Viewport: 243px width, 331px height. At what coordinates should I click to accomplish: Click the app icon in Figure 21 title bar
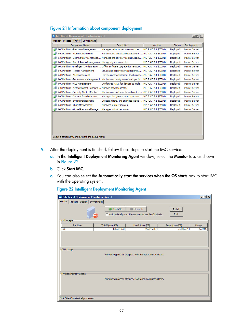pyautogui.click(x=54, y=36)
